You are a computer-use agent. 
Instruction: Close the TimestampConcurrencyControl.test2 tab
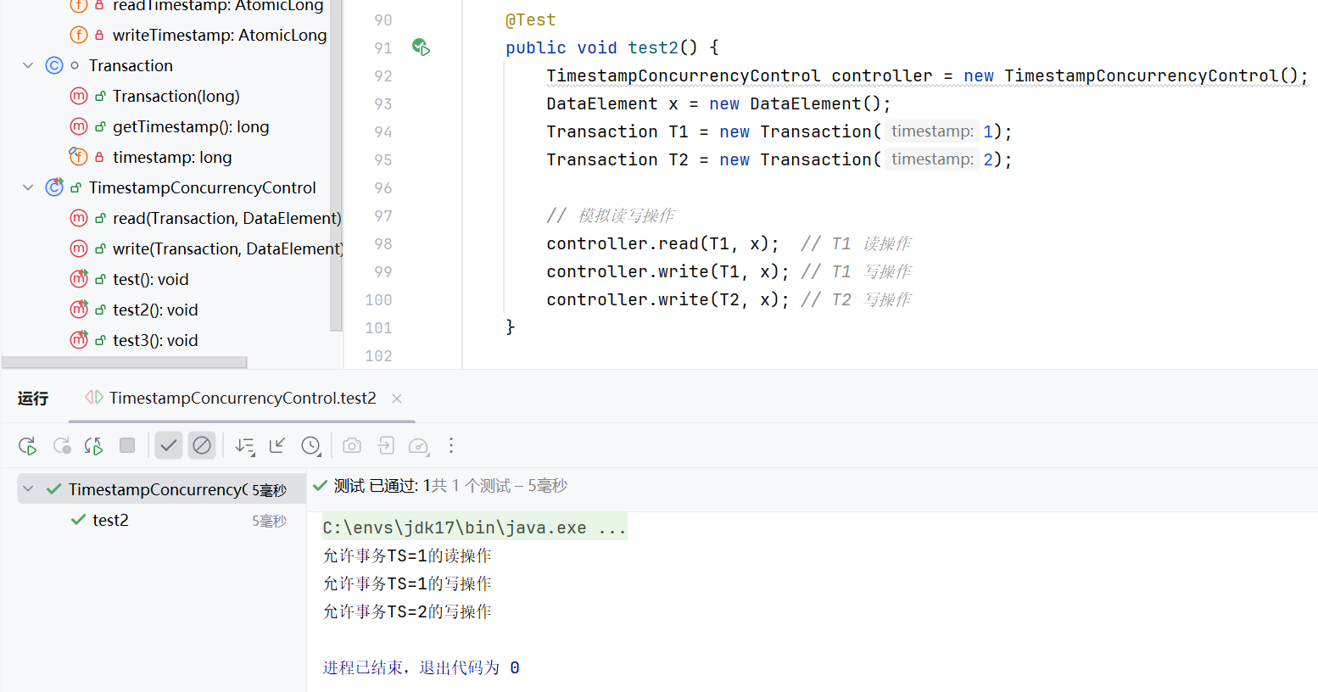pos(397,399)
